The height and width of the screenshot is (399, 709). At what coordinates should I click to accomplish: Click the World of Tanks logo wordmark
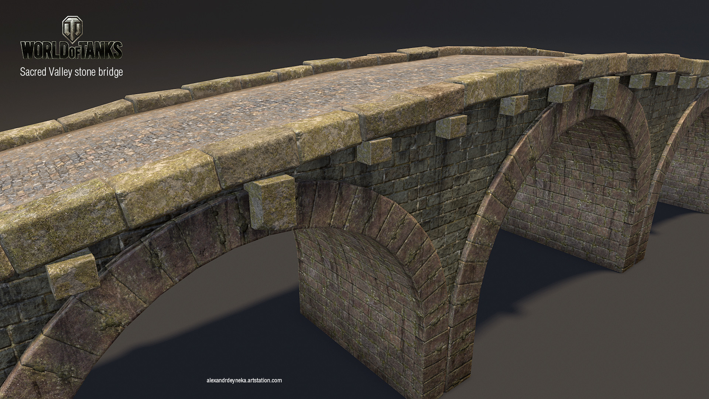click(71, 50)
